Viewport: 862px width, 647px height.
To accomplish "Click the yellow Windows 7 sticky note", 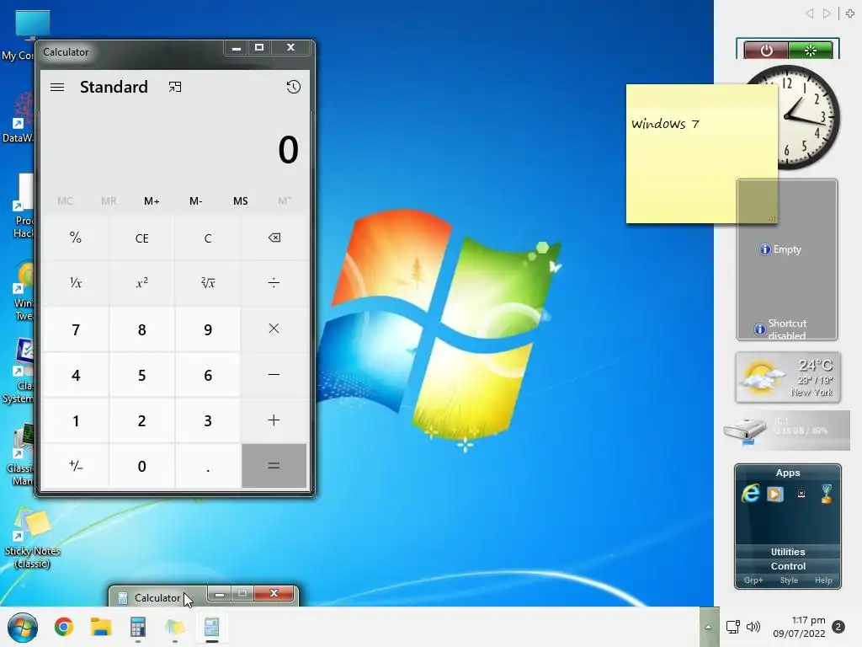I will tap(702, 154).
